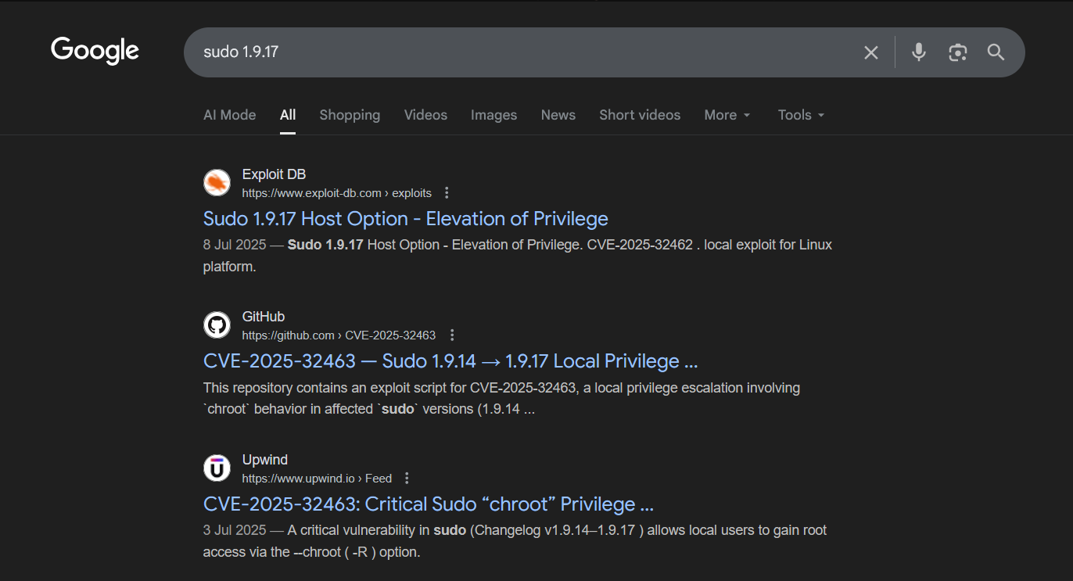Click the exploit-db.com URL breadcrumb
Image resolution: width=1073 pixels, height=581 pixels.
click(336, 192)
